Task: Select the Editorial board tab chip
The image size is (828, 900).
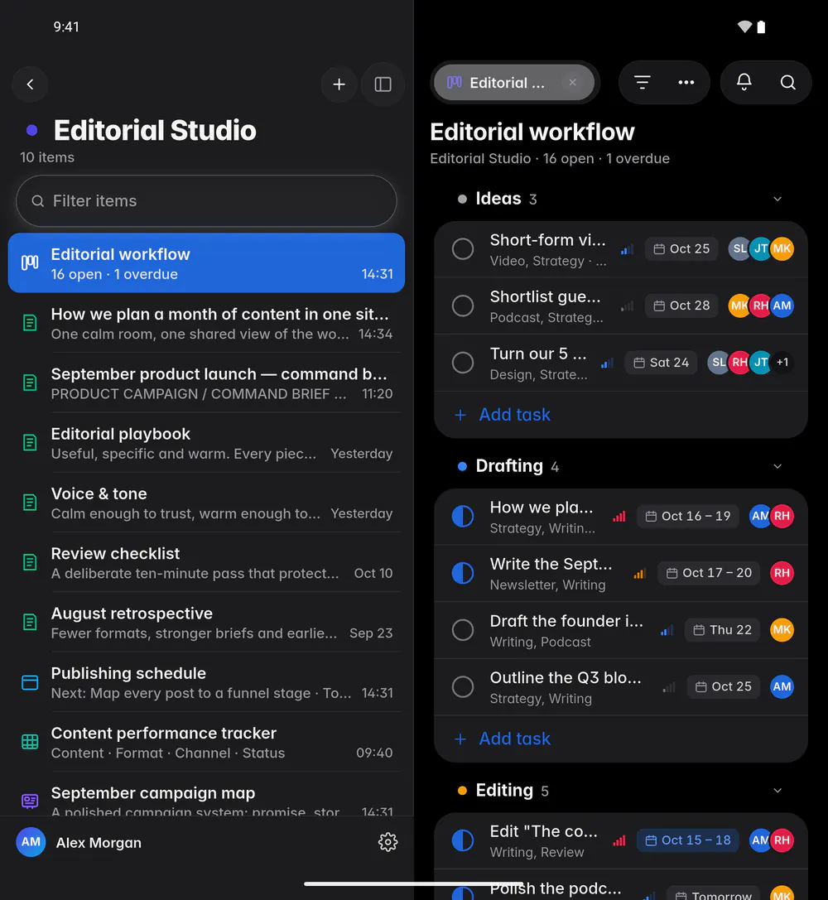Action: click(x=513, y=83)
